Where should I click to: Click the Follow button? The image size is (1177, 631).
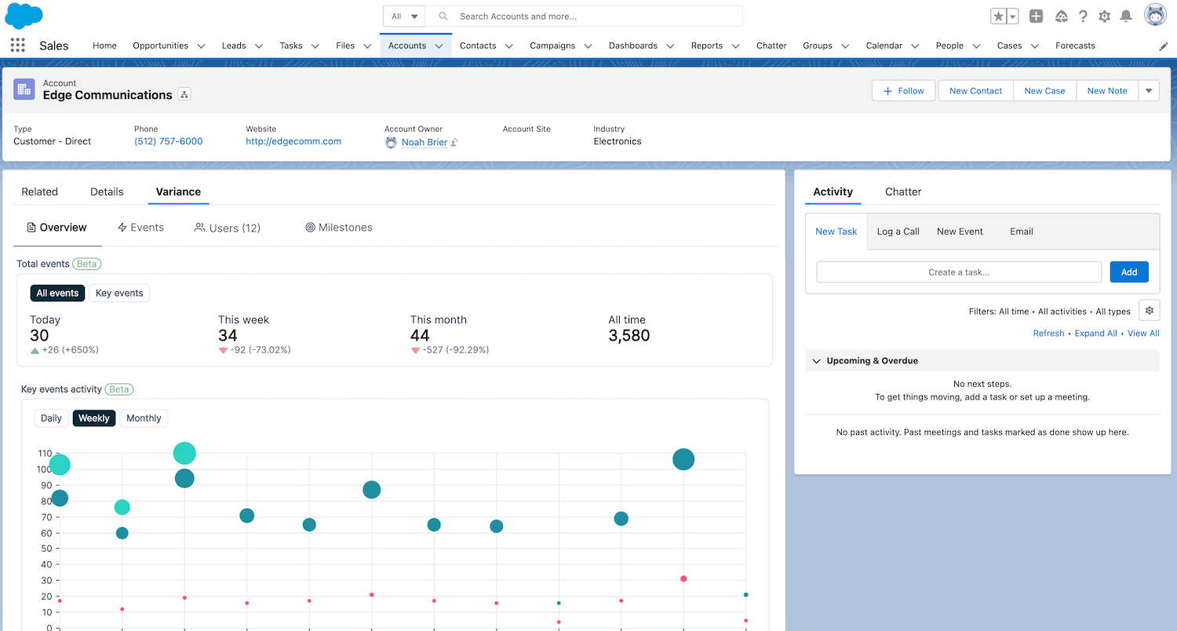[x=903, y=91]
